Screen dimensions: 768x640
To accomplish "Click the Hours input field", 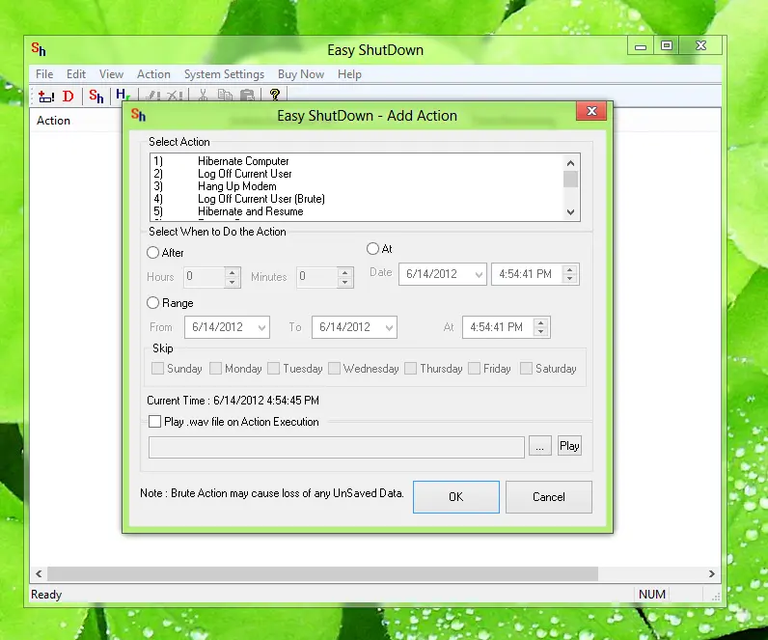I will pyautogui.click(x=205, y=277).
